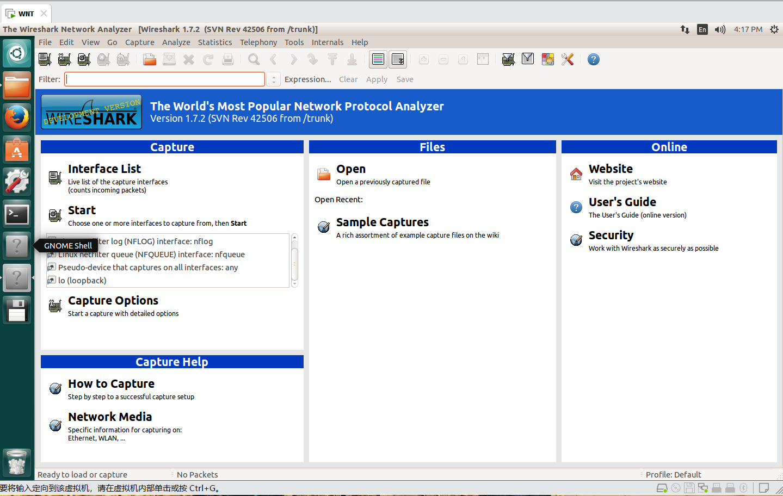Click the Clear filter button
Screen dimensions: 783x496
(x=348, y=79)
